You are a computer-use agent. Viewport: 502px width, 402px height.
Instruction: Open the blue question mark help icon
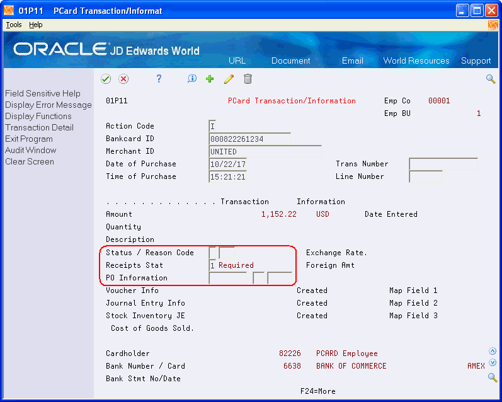159,79
